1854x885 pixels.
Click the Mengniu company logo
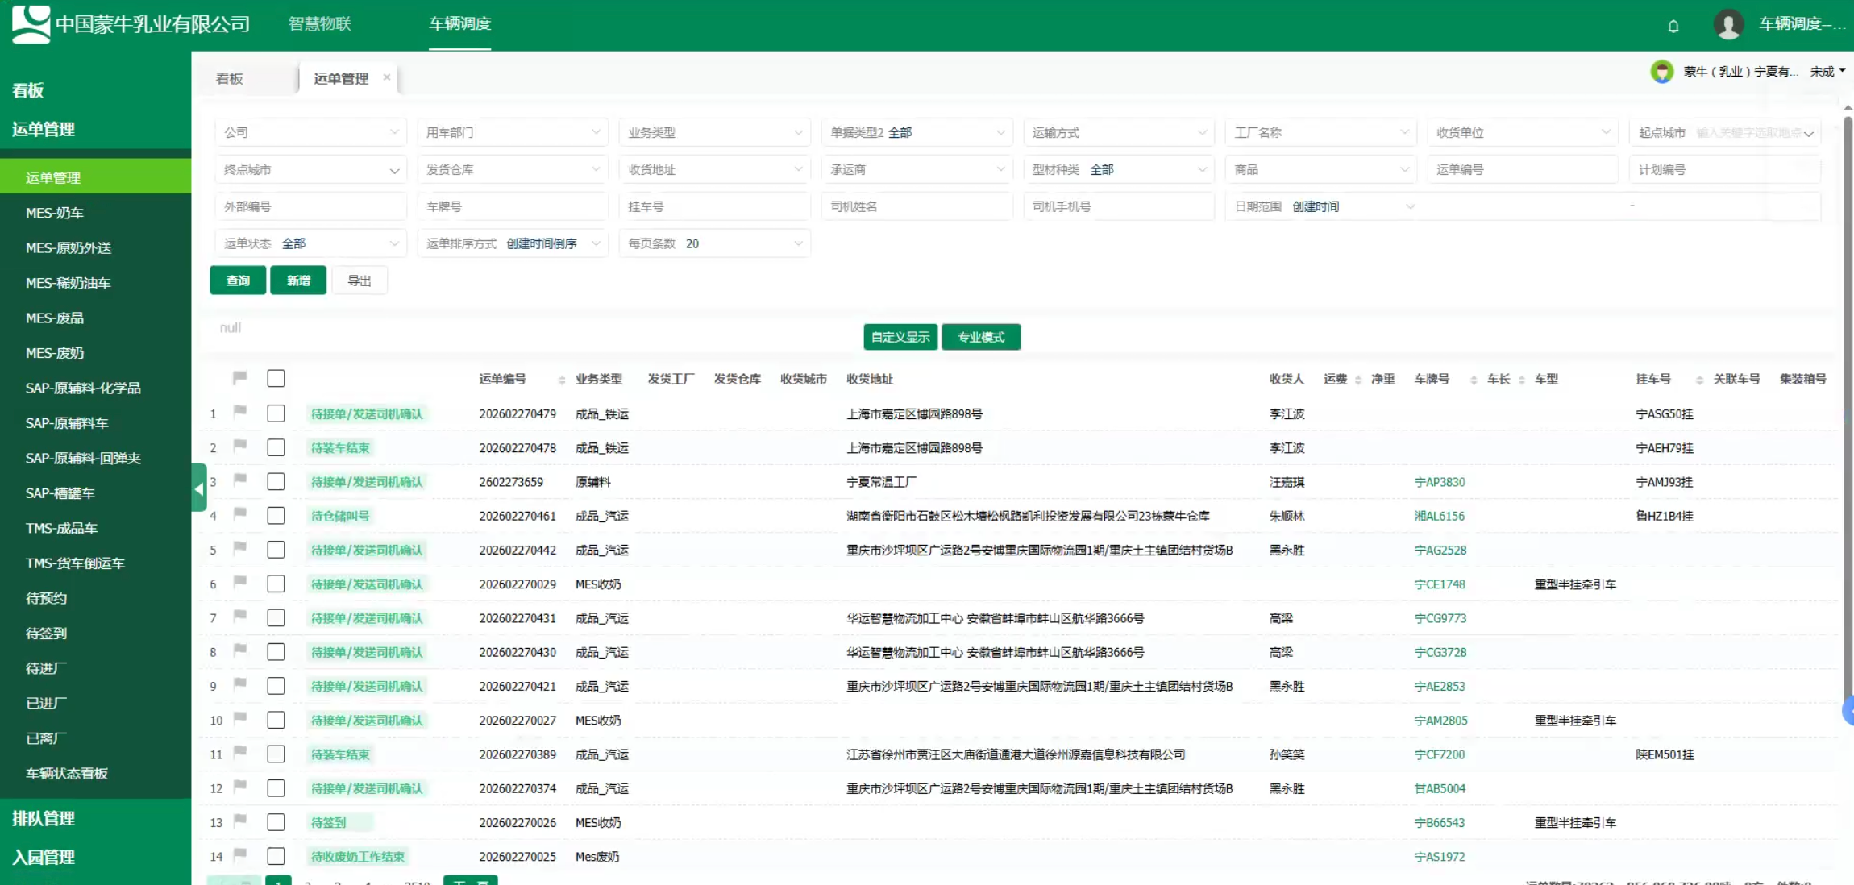click(31, 23)
